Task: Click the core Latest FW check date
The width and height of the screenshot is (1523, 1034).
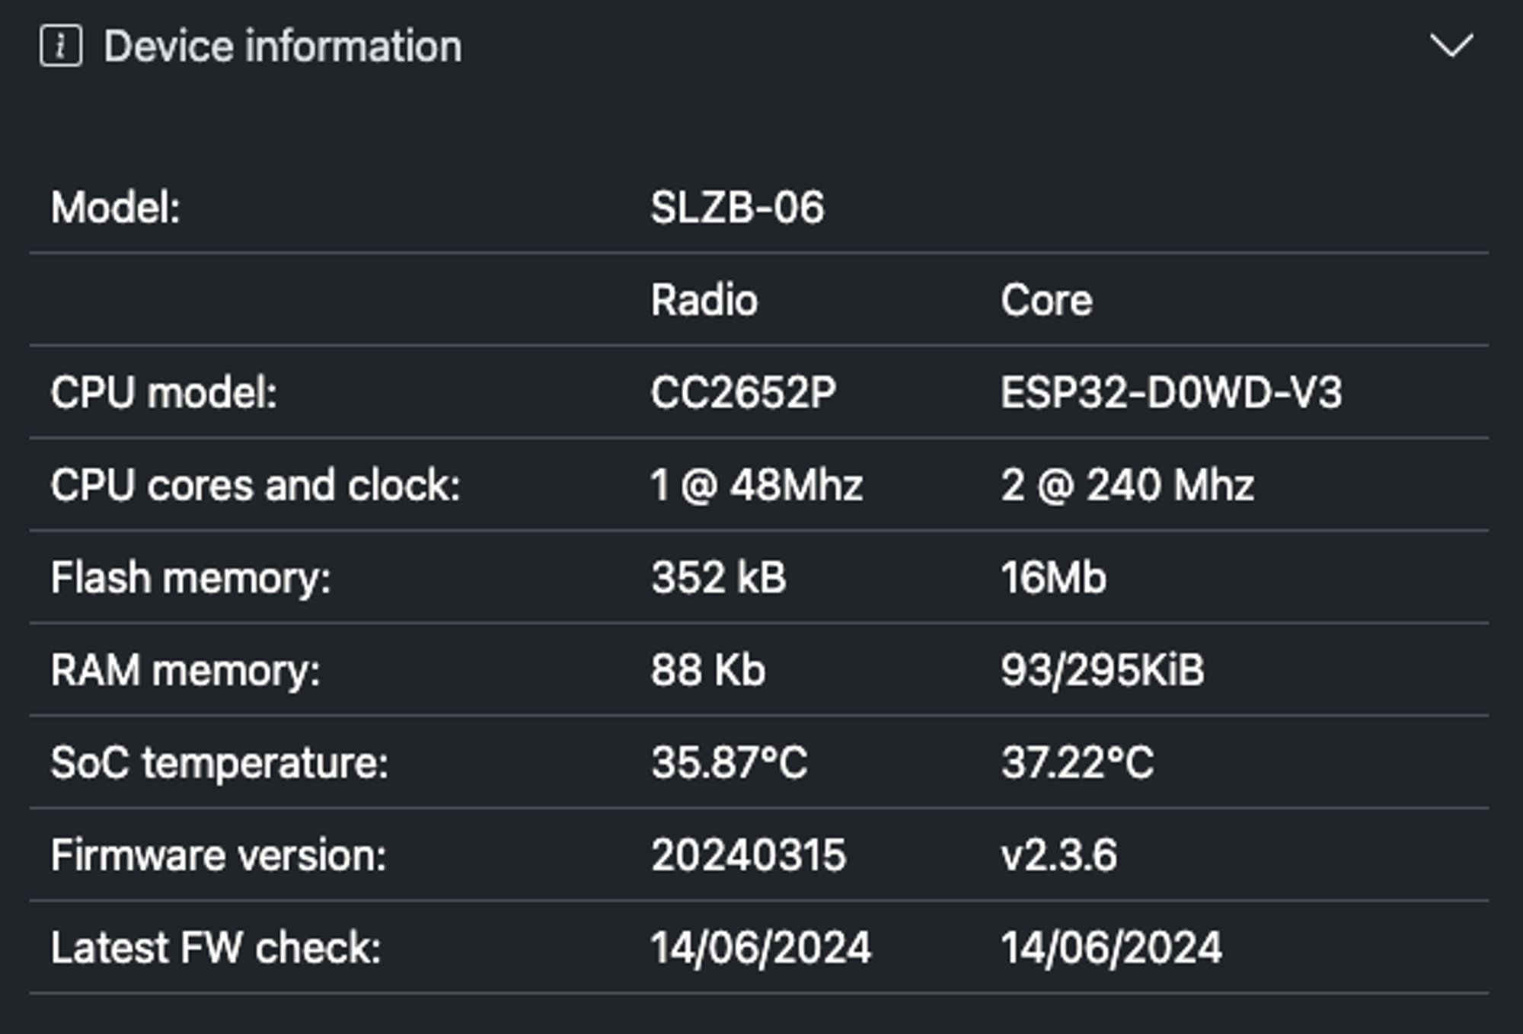Action: [1111, 948]
